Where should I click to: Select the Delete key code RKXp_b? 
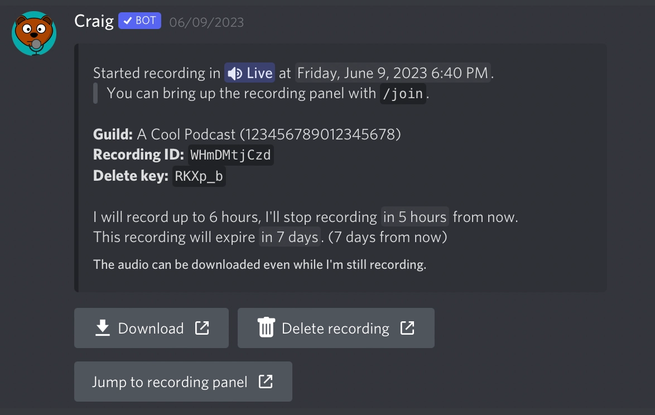click(x=198, y=175)
